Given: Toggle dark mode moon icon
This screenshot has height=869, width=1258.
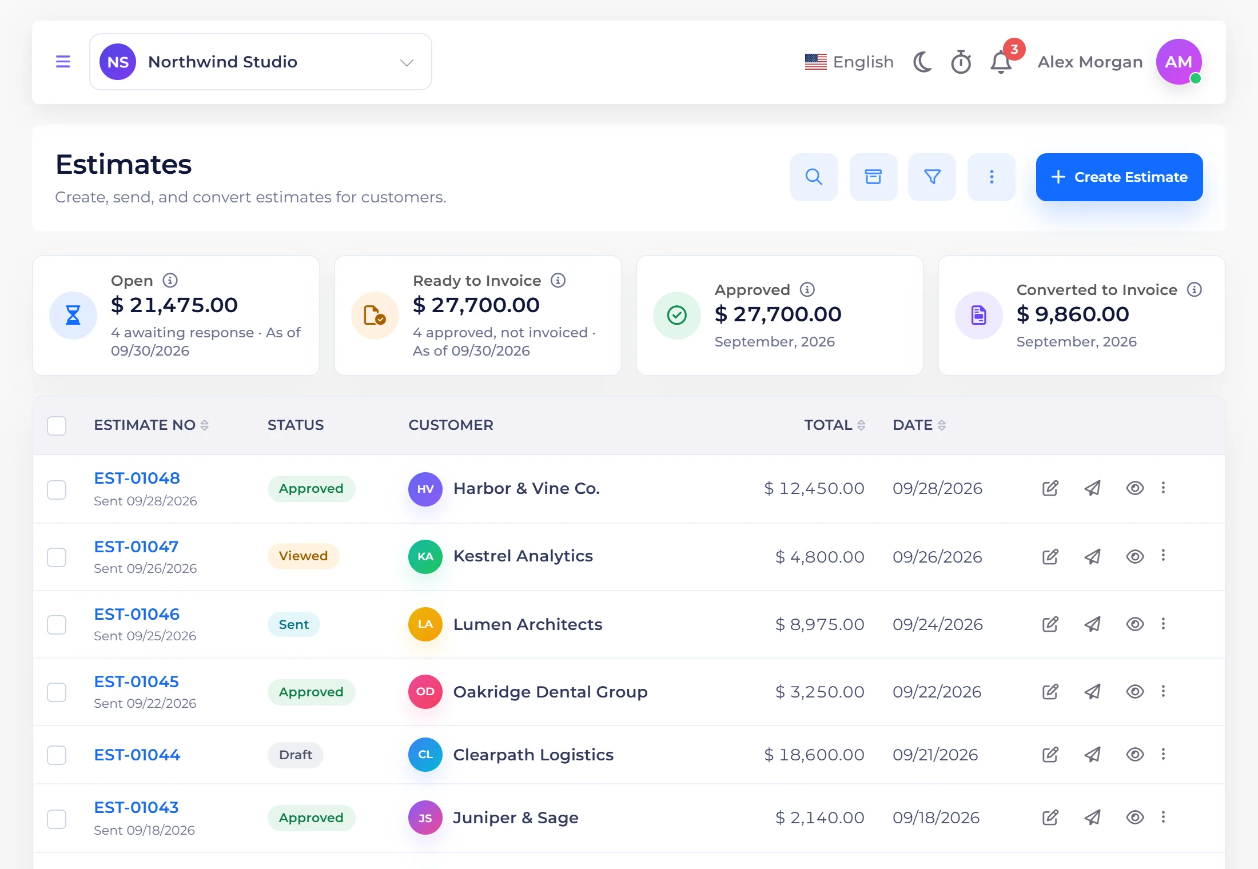Looking at the screenshot, I should click(922, 62).
